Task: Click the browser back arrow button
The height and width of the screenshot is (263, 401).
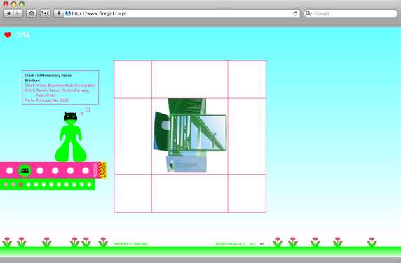Action: click(x=8, y=13)
